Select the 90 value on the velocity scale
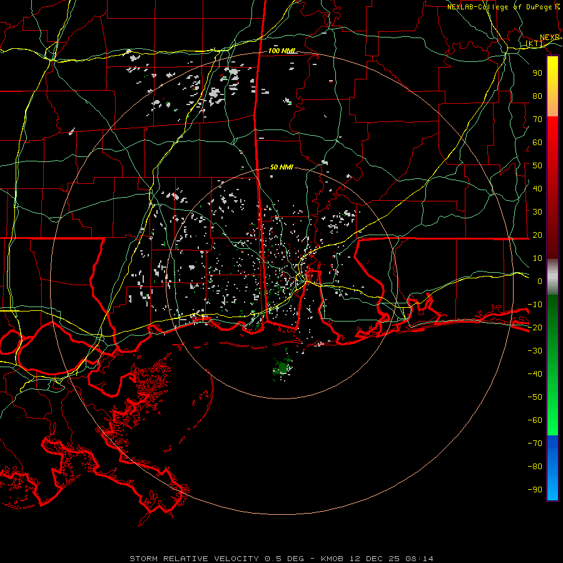Screen dimensions: 563x563 point(537,73)
